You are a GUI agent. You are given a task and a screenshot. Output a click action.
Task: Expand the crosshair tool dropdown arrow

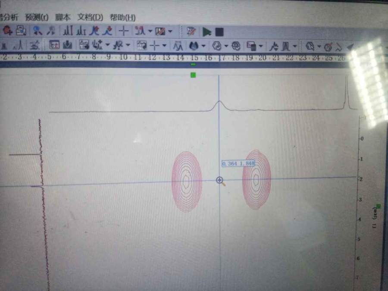pyautogui.click(x=164, y=46)
